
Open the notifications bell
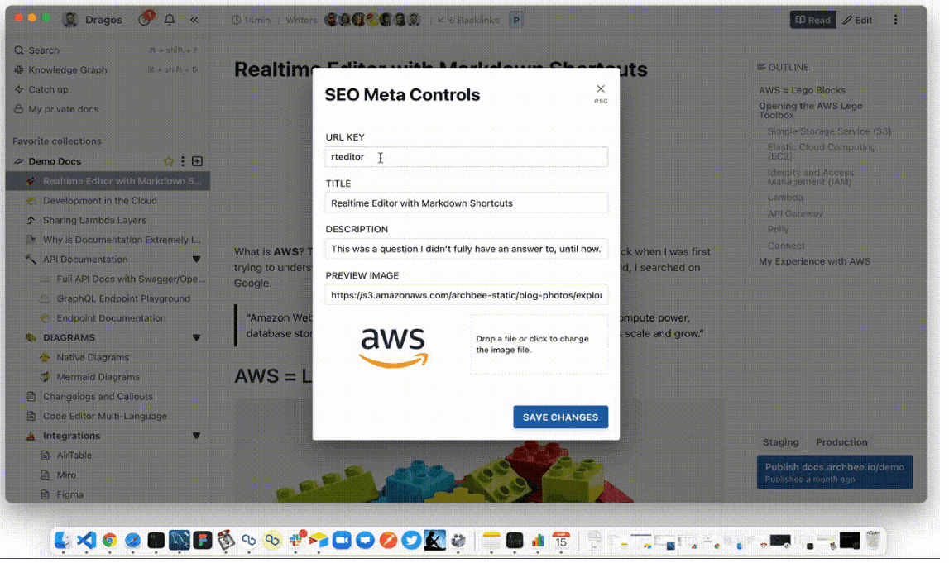pos(170,20)
